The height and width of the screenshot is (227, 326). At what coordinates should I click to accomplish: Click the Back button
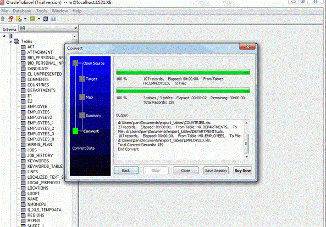pyautogui.click(x=126, y=171)
